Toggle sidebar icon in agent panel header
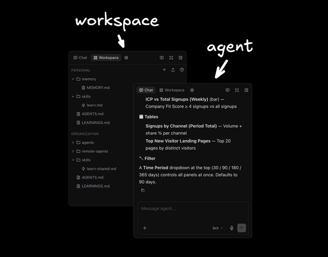Screen dimensions: 328x257 (x=246, y=90)
